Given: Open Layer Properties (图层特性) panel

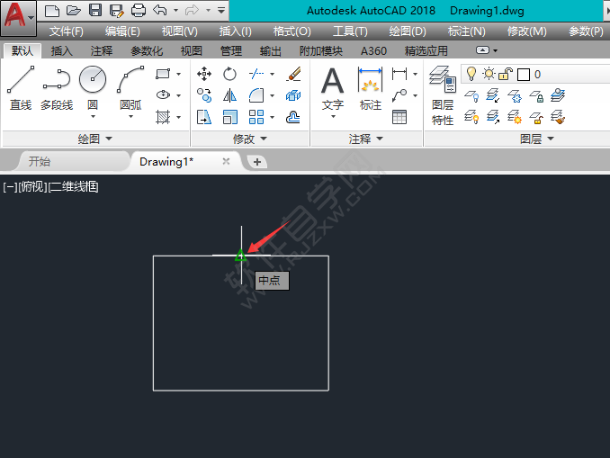Looking at the screenshot, I should coord(443,95).
